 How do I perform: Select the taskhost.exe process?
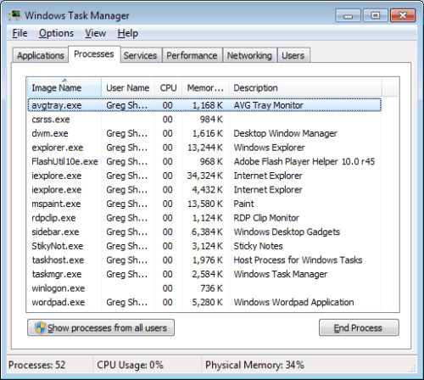click(204, 260)
